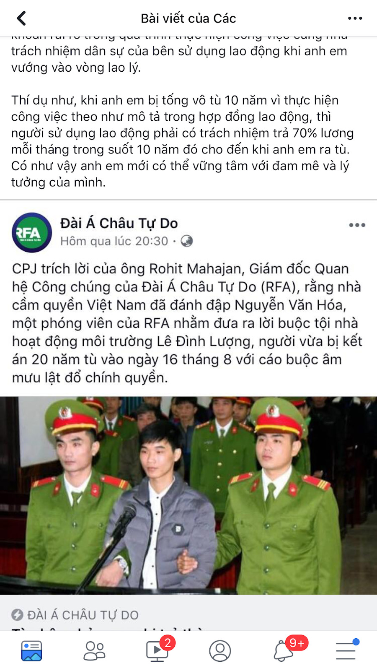
Task: Open the Friends tab icon
Action: (x=94, y=651)
